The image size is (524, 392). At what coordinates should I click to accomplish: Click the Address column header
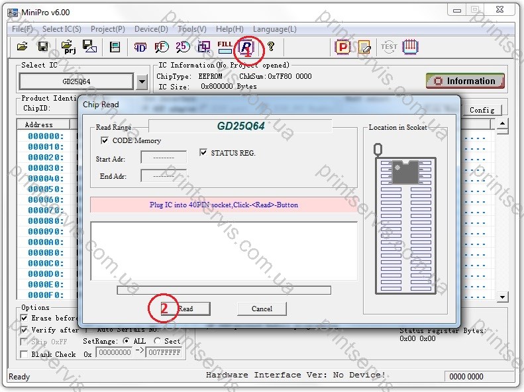click(x=43, y=124)
